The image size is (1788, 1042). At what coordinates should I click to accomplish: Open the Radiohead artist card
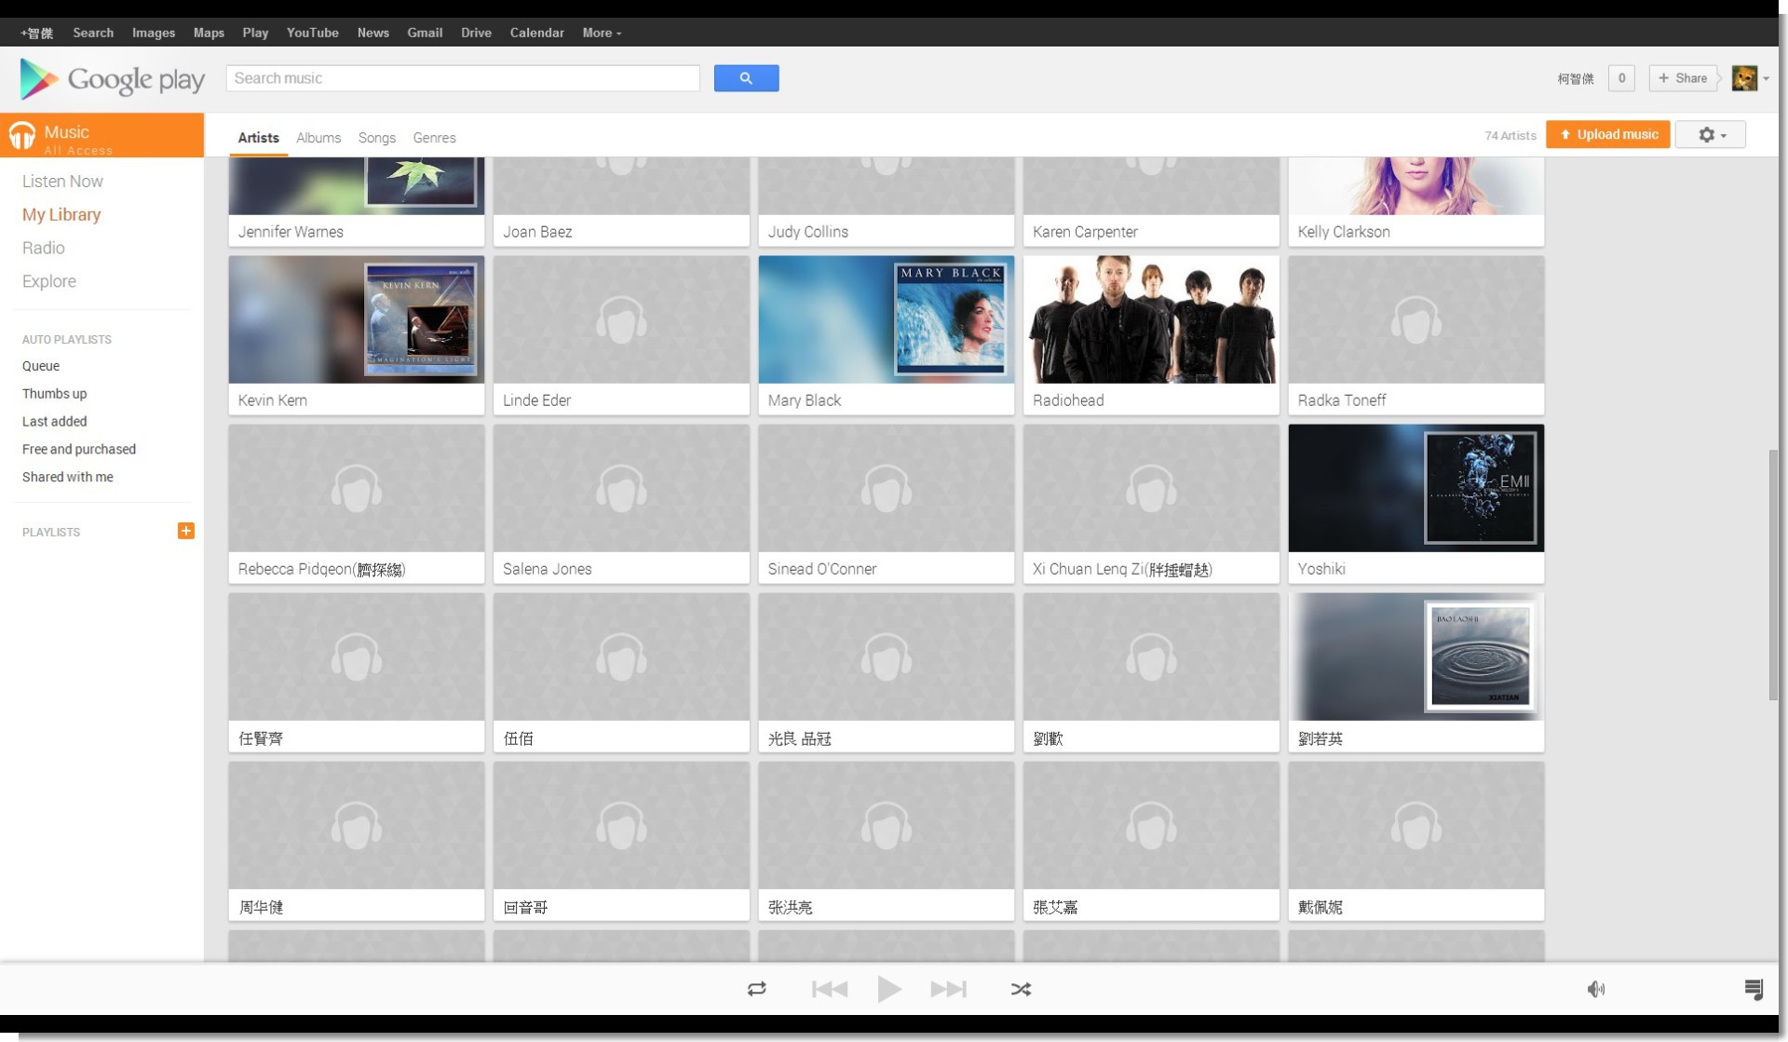pos(1151,335)
